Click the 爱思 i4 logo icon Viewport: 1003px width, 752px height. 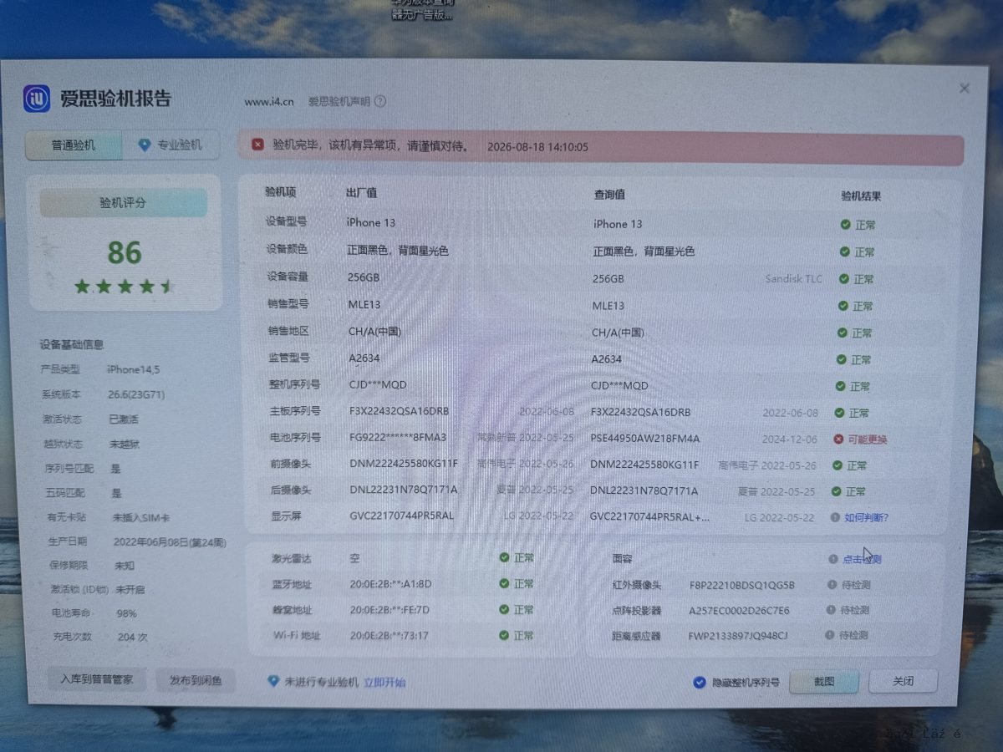(38, 98)
